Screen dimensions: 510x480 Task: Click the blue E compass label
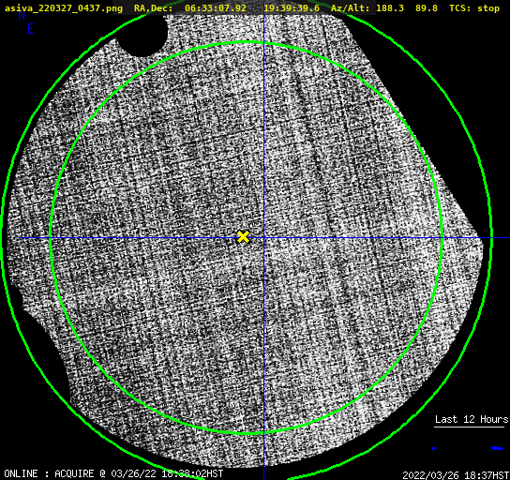[31, 29]
